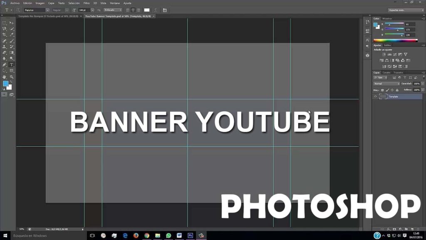Open the font size dropdown arrow
The height and width of the screenshot is (240, 426).
[92, 10]
